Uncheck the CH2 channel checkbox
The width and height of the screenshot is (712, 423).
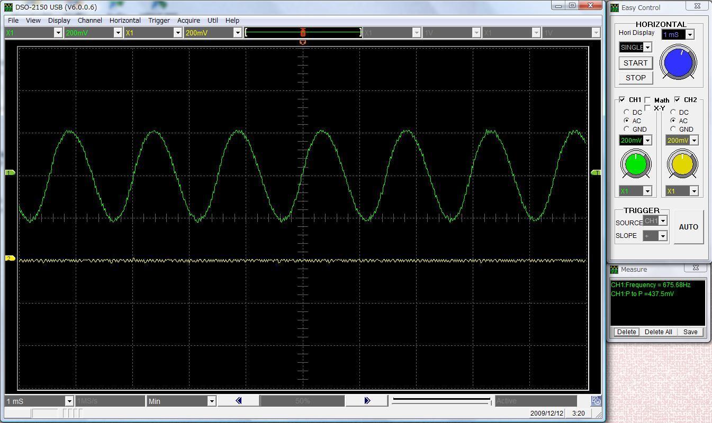coord(677,100)
